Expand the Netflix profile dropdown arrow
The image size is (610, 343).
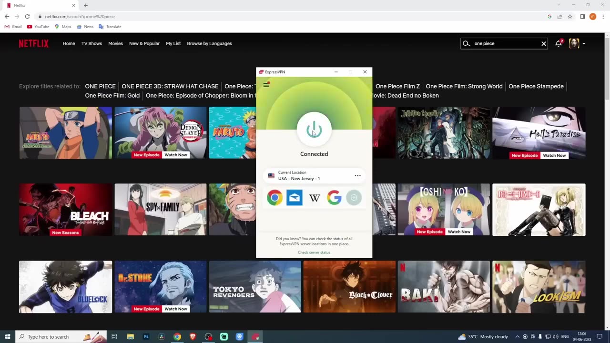coord(584,43)
